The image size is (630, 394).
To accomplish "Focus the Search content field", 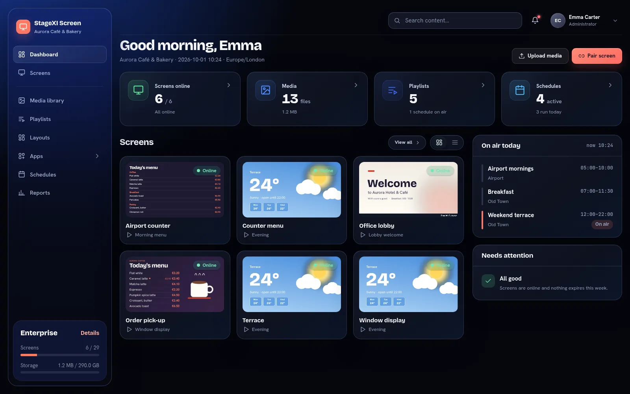I will point(455,20).
